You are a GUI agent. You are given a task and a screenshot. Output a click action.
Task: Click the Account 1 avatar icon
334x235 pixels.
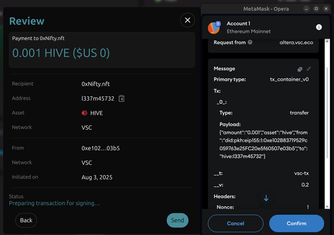click(x=214, y=27)
